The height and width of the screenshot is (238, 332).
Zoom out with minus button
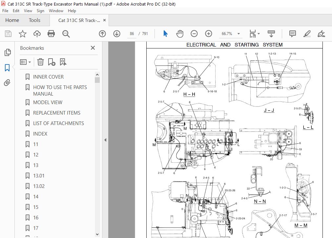click(x=194, y=34)
